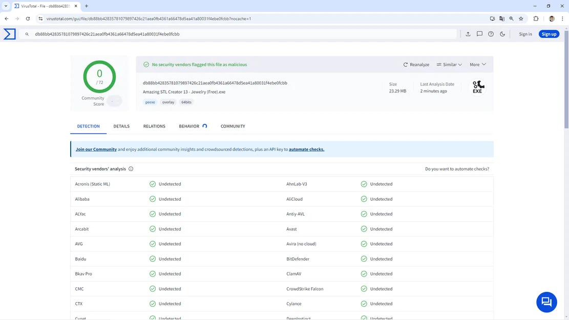Viewport: 569px width, 320px height.
Task: Click the 64bits tag
Action: pos(186,102)
